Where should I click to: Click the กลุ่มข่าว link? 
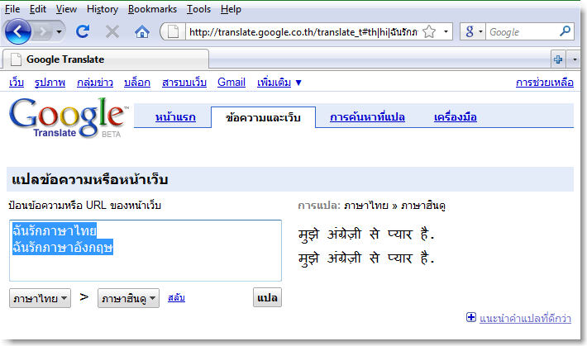coord(95,83)
